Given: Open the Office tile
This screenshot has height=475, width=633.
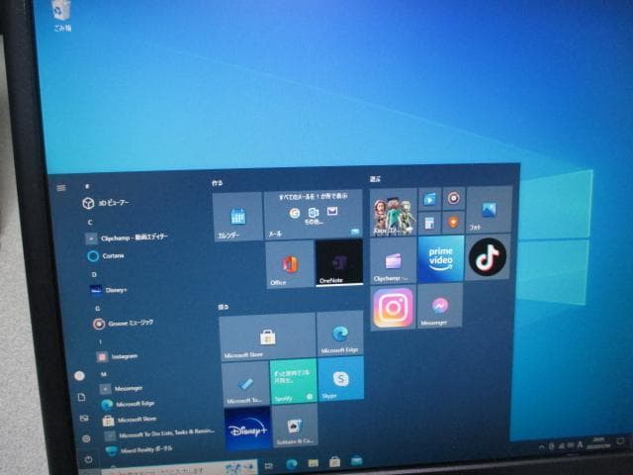Looking at the screenshot, I should tap(290, 264).
